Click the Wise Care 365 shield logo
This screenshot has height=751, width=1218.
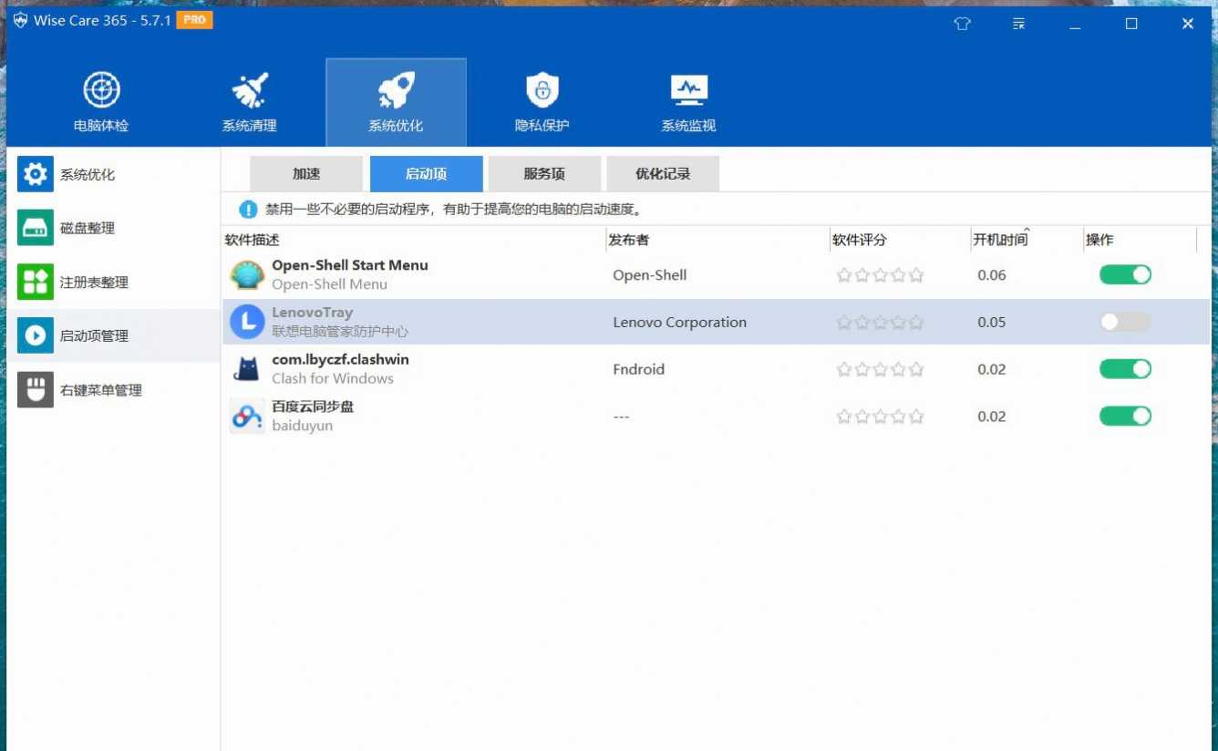point(21,20)
